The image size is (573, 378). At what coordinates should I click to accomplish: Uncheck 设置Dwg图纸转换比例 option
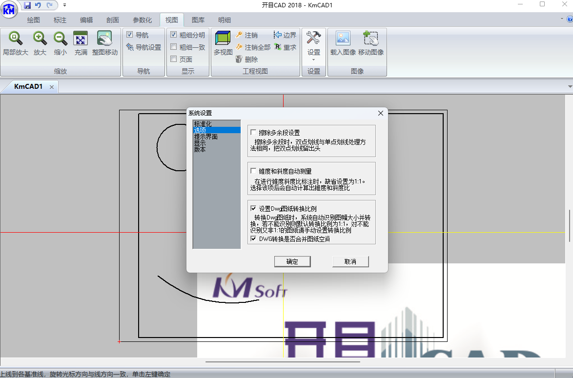[253, 208]
